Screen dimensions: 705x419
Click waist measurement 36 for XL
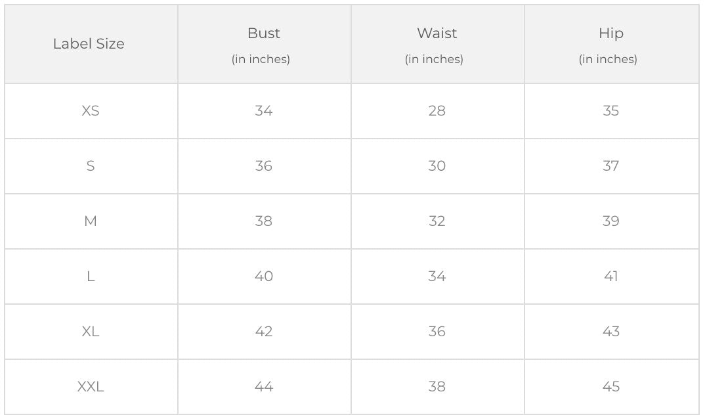coord(437,332)
